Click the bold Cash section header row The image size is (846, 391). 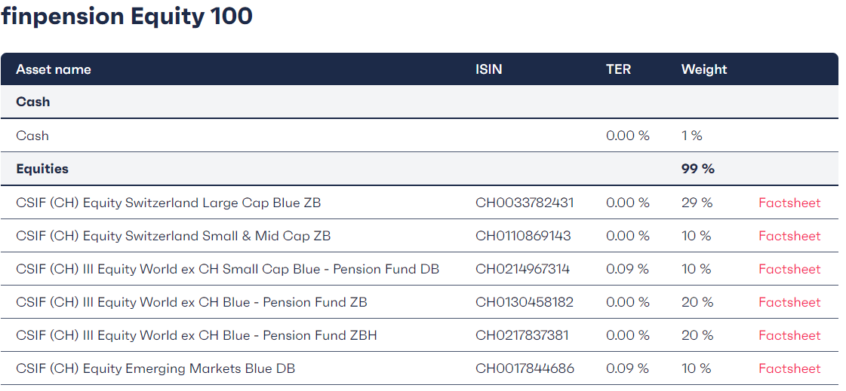[x=419, y=102]
